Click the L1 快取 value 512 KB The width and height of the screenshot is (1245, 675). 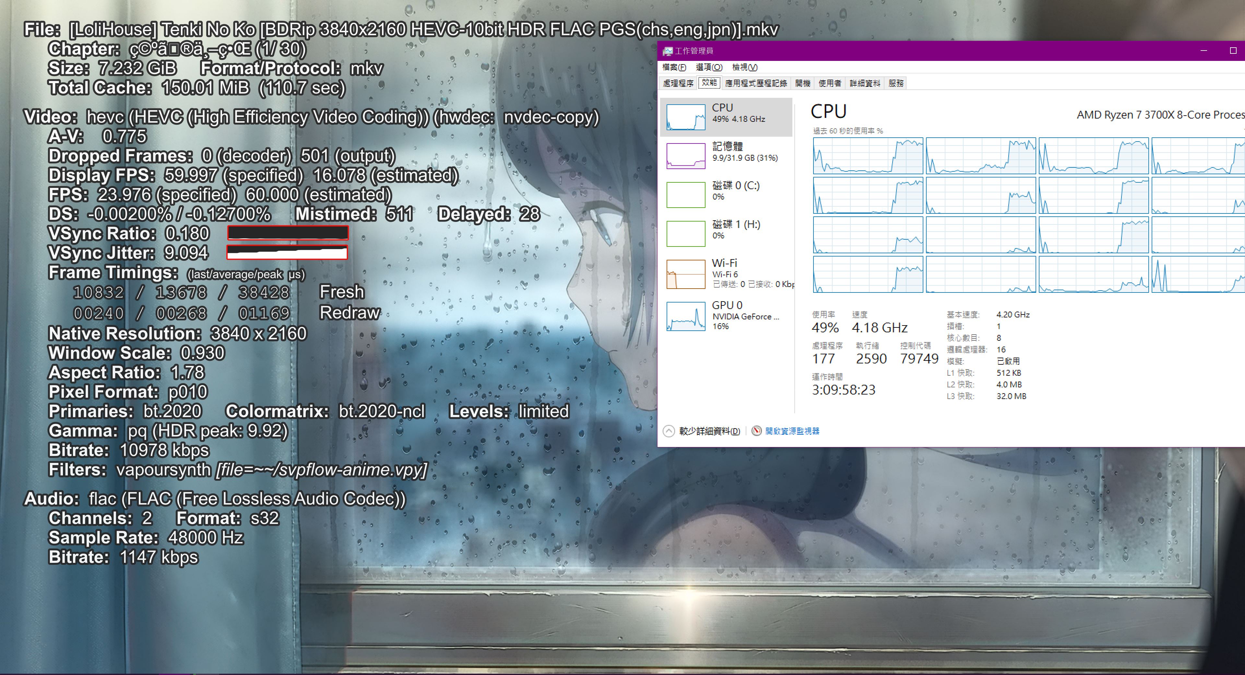(1009, 373)
